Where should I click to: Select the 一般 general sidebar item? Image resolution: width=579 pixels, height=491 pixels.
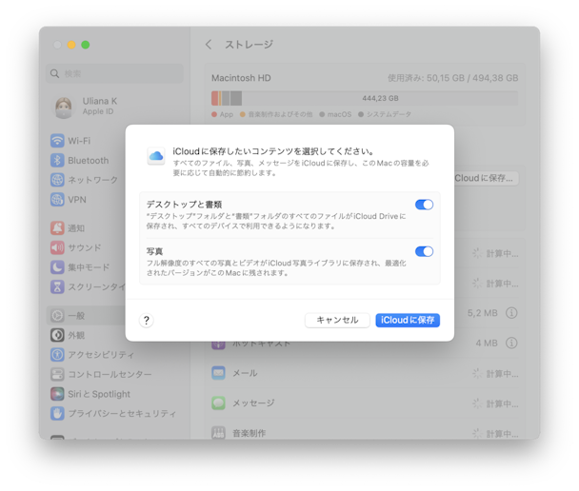pyautogui.click(x=86, y=316)
